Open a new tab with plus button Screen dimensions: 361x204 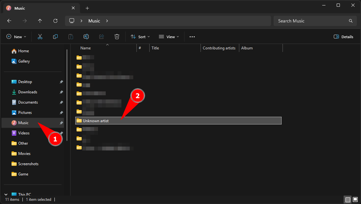click(87, 8)
